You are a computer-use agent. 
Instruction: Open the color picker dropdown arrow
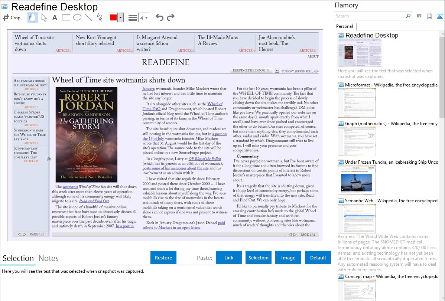click(x=121, y=17)
